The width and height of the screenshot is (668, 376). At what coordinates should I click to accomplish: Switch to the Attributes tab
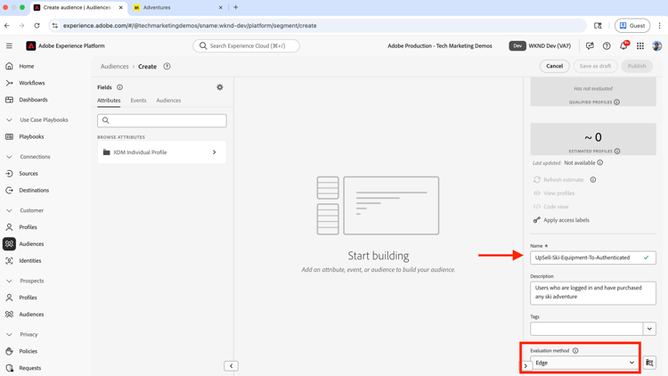109,100
